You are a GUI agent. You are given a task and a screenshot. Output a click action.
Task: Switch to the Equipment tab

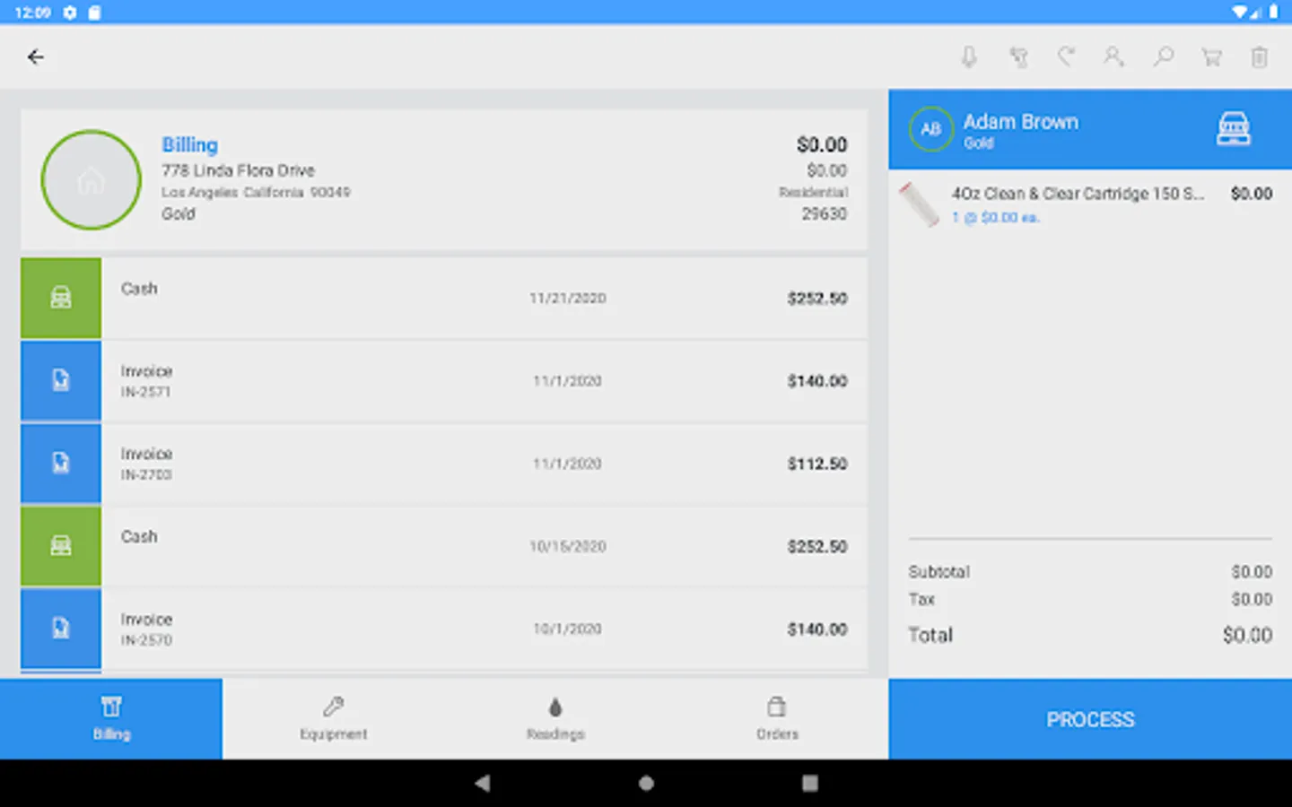click(334, 719)
